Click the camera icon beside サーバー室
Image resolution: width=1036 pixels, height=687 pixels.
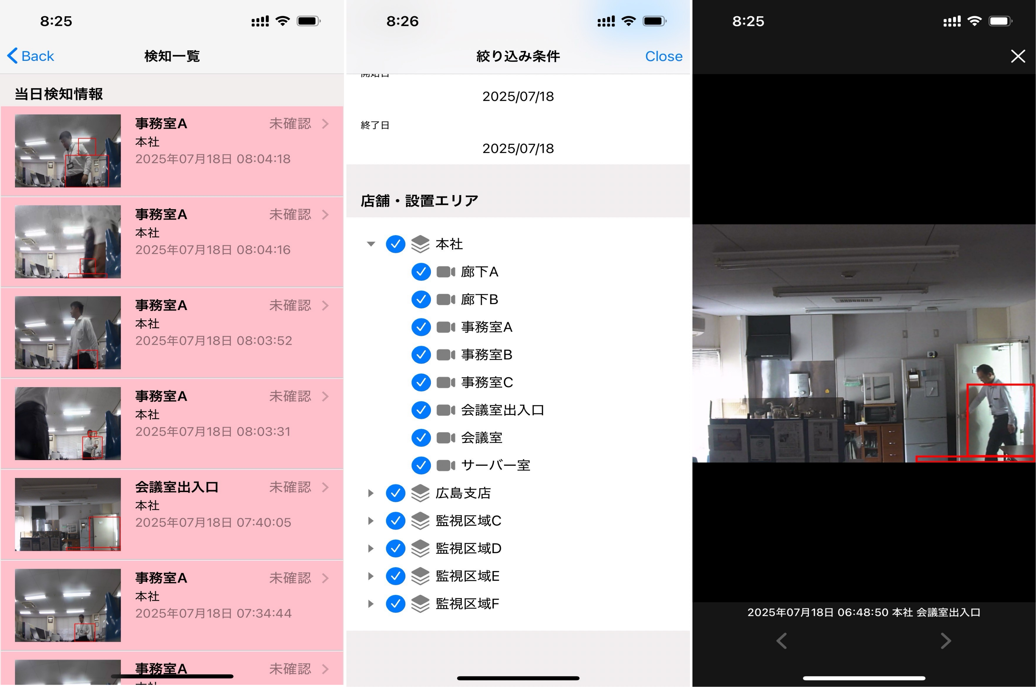446,465
